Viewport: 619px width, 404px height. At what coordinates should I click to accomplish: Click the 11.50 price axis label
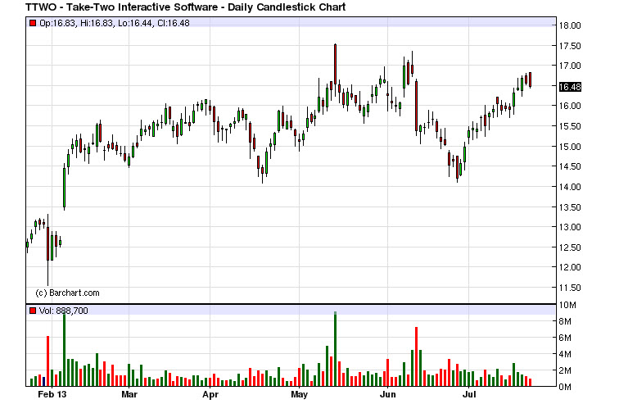(x=570, y=288)
